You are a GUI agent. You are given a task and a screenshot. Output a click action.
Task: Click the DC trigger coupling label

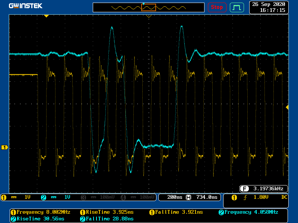(x=284, y=197)
